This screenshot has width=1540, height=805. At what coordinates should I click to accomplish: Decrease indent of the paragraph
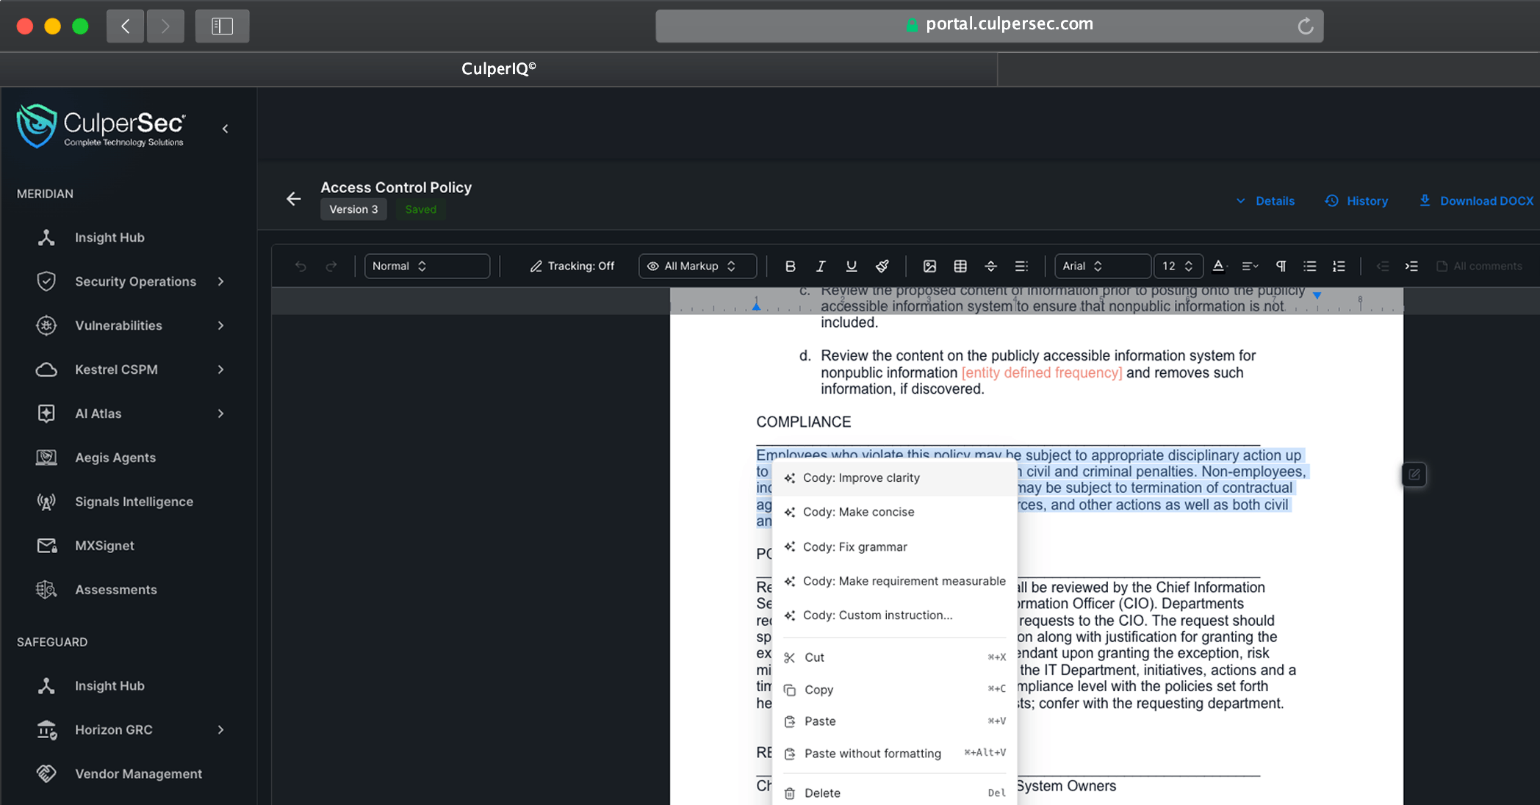click(x=1382, y=266)
